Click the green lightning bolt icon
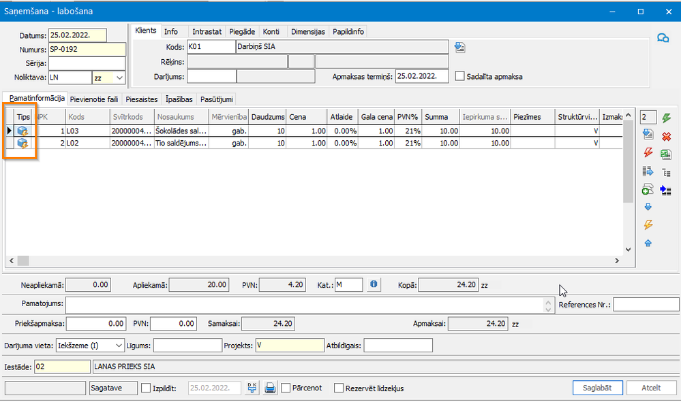Viewport: 681px width, 402px height. pyautogui.click(x=666, y=118)
